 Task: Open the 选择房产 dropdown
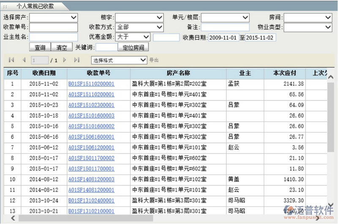[53, 18]
